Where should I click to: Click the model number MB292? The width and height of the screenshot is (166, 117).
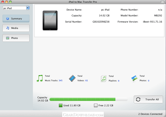click(x=158, y=15)
